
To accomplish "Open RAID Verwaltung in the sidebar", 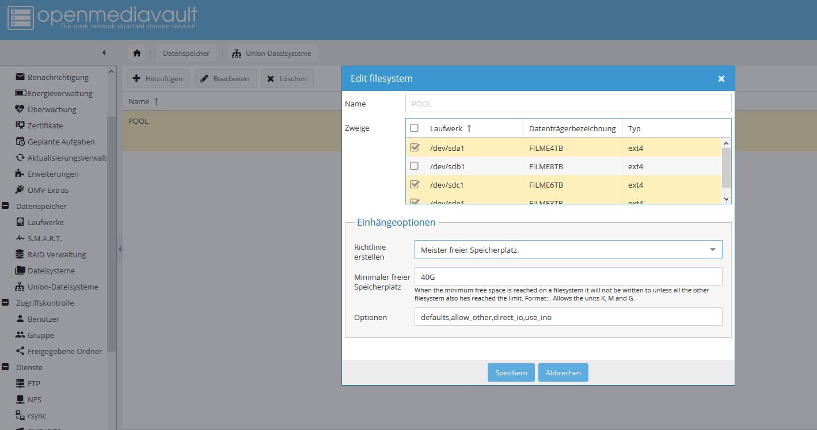I will click(56, 254).
